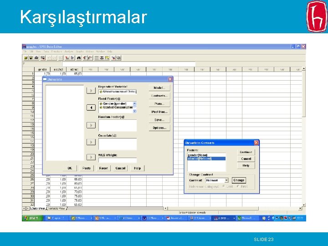Click the left-arrow button beside Fixed Factor(s)
Image resolution: width=328 pixels, height=246 pixels.
pyautogui.click(x=91, y=108)
